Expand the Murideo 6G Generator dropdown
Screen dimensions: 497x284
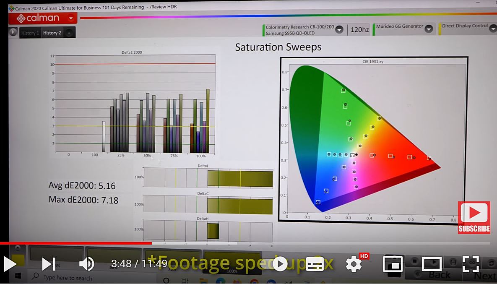(429, 29)
